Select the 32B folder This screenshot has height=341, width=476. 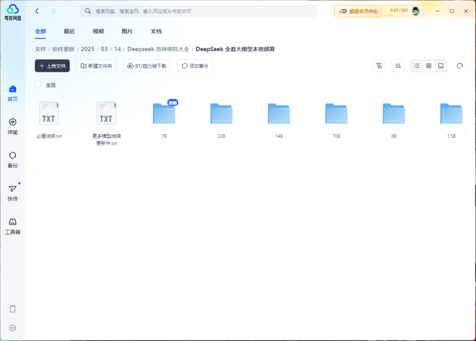coord(221,114)
